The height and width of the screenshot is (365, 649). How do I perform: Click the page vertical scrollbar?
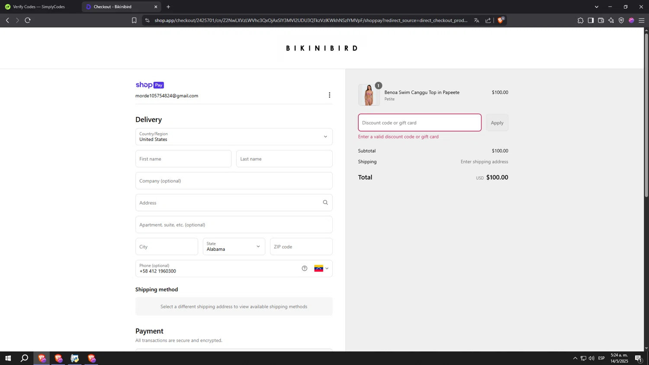646,116
